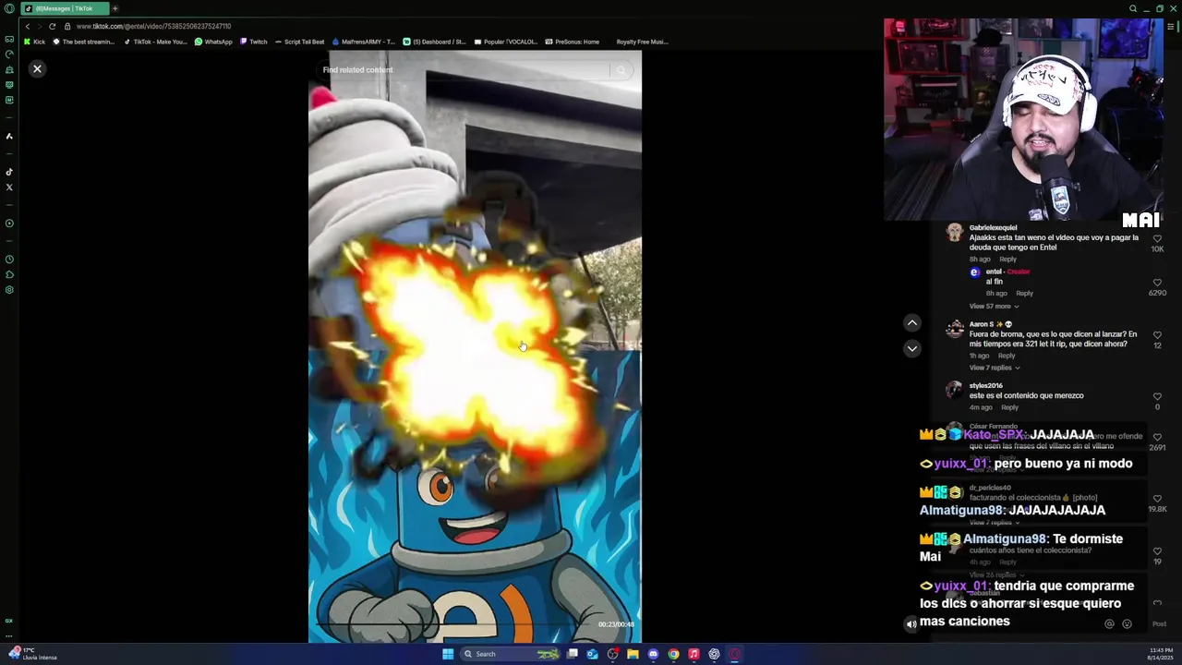Open a new browser tab
The height and width of the screenshot is (665, 1182).
tap(115, 8)
